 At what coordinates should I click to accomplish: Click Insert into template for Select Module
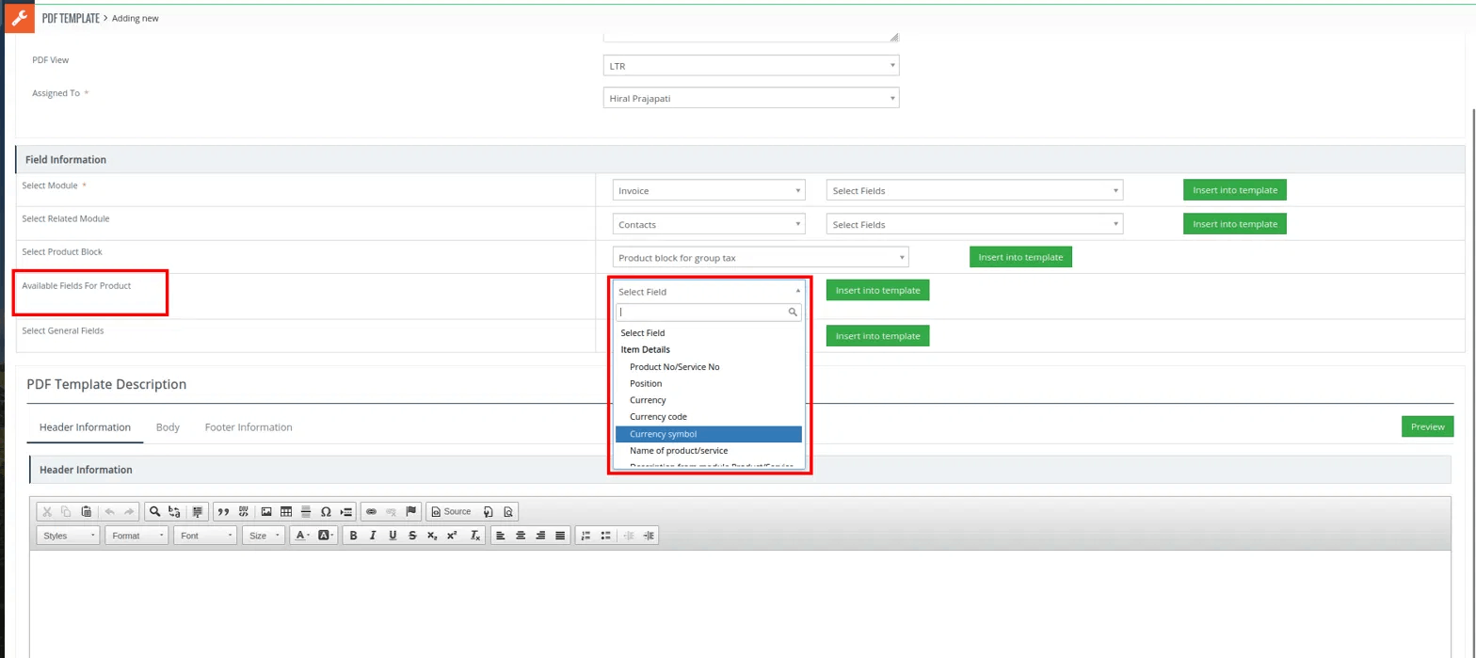point(1234,190)
